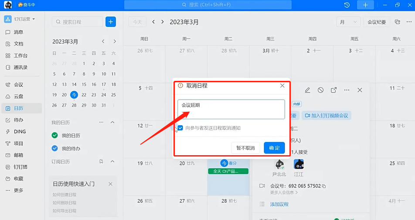Toggle 向参与者发送日程取消通知 checkbox
The image size is (415, 220).
click(180, 128)
